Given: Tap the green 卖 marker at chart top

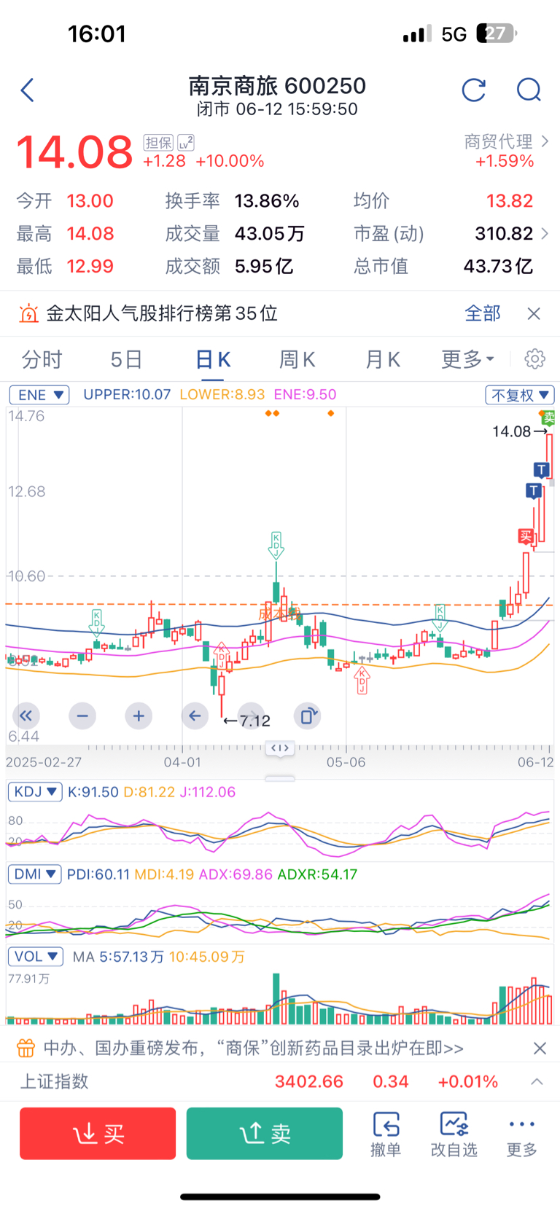Looking at the screenshot, I should point(549,418).
